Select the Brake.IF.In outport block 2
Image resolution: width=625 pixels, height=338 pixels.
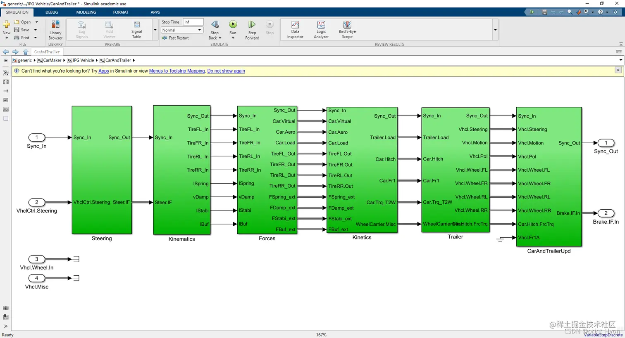point(606,213)
